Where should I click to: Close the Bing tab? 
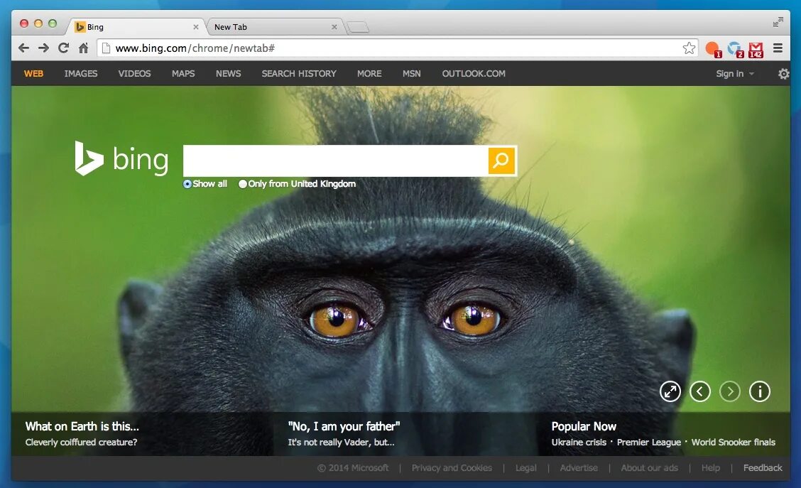pos(196,27)
